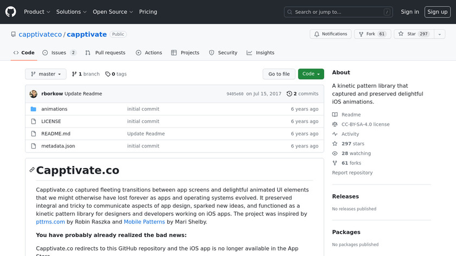
Task: Click the Notifications bell button
Action: 330,34
